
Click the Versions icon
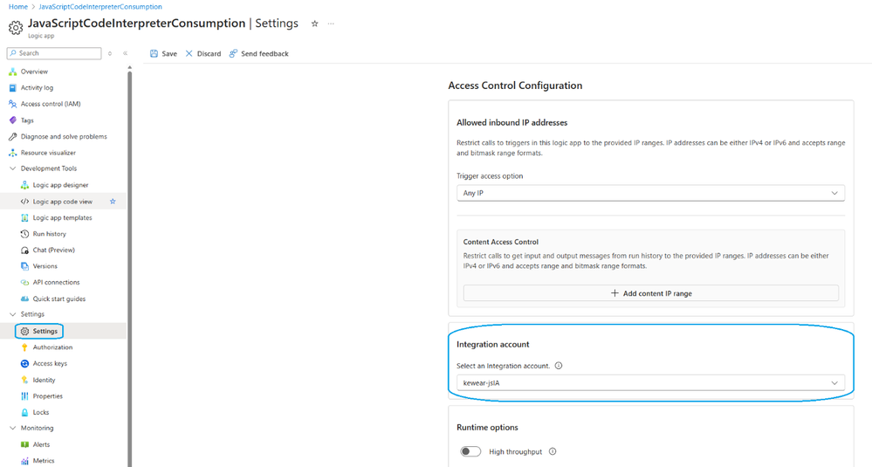tap(24, 266)
